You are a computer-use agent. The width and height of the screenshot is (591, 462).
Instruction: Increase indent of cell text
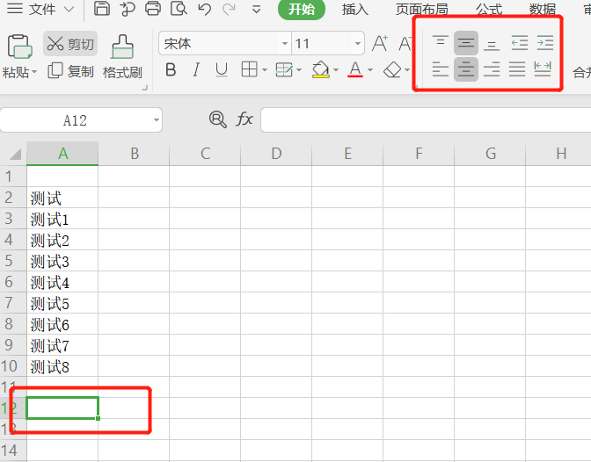[x=545, y=43]
